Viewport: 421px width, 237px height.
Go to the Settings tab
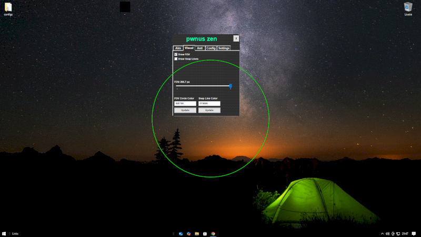[x=224, y=48]
